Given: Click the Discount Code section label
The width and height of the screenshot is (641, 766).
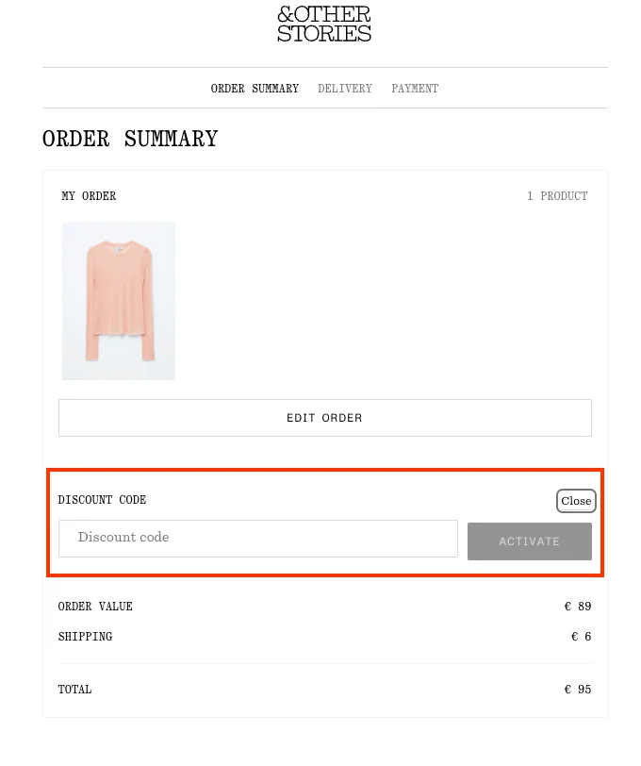Looking at the screenshot, I should click(102, 500).
